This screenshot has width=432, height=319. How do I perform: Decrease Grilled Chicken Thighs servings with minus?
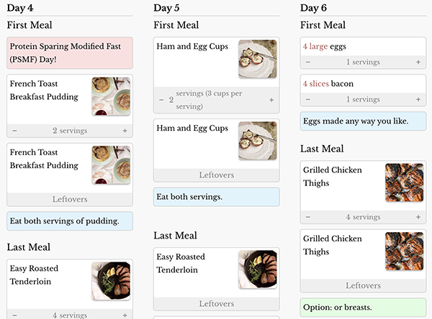pyautogui.click(x=309, y=217)
